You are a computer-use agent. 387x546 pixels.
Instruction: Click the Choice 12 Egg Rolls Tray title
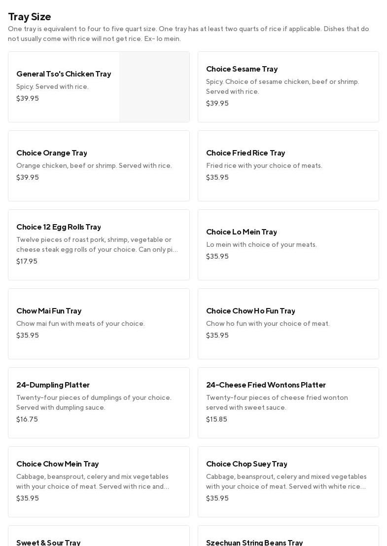tap(59, 227)
